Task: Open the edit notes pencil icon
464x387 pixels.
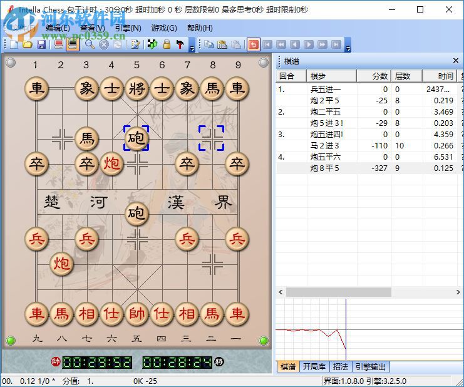Action: coord(135,44)
